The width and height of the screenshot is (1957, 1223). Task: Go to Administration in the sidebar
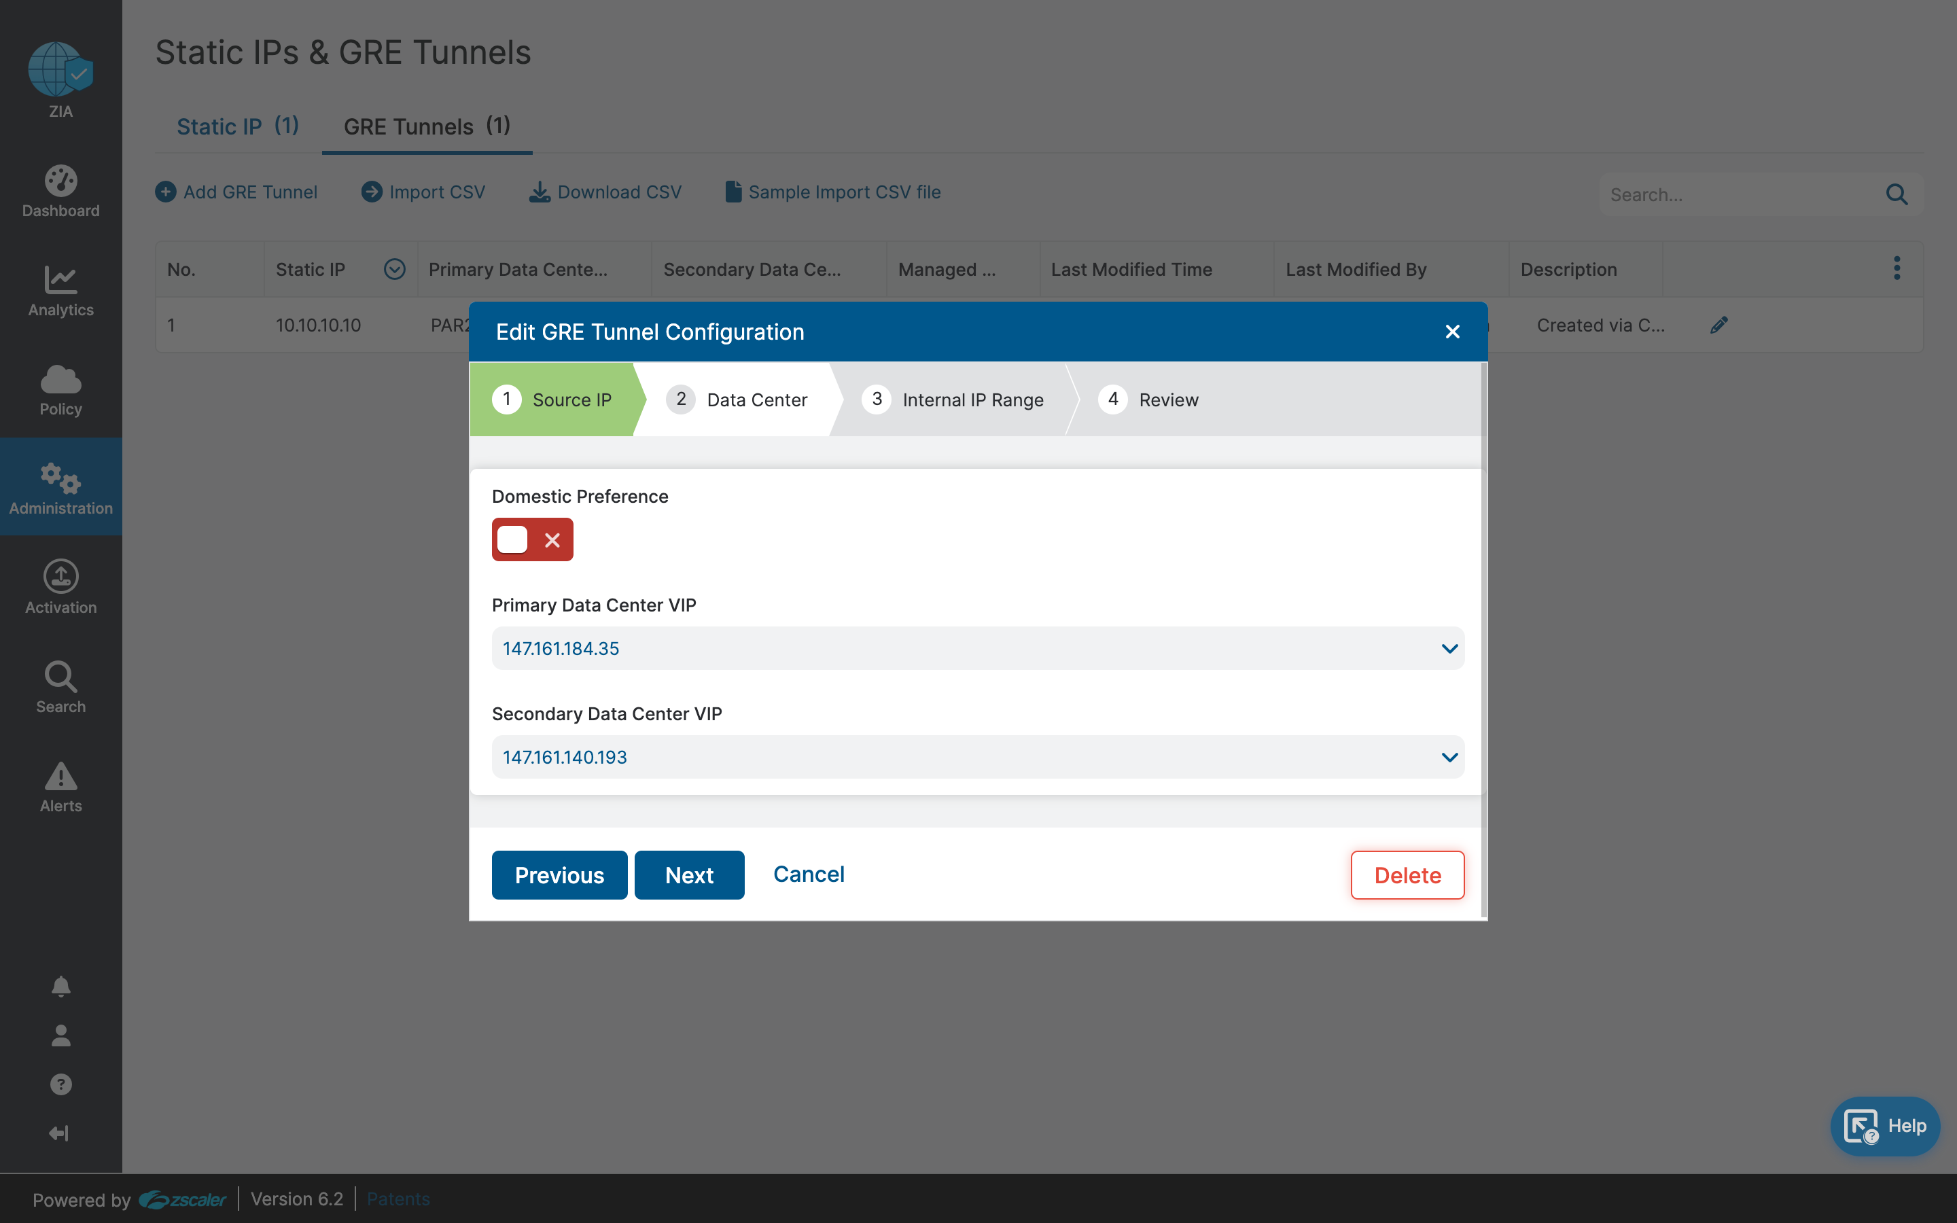(60, 487)
